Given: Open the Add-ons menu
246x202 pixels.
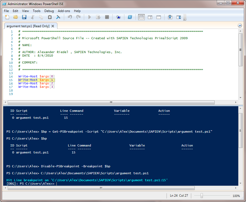Looking at the screenshot, I should [x=64, y=11].
